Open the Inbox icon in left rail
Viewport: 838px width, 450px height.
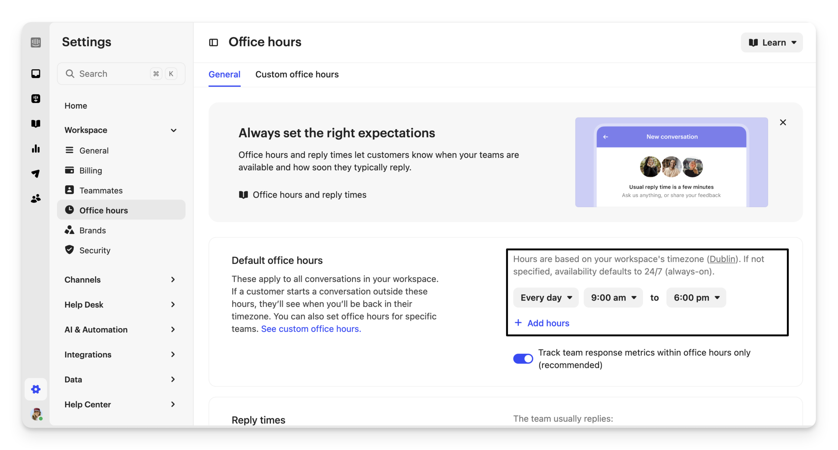pyautogui.click(x=36, y=74)
